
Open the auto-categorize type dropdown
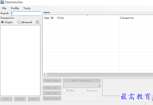[82, 86]
